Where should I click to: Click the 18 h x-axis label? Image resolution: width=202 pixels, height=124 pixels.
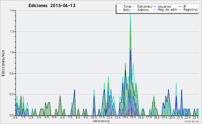157,117
